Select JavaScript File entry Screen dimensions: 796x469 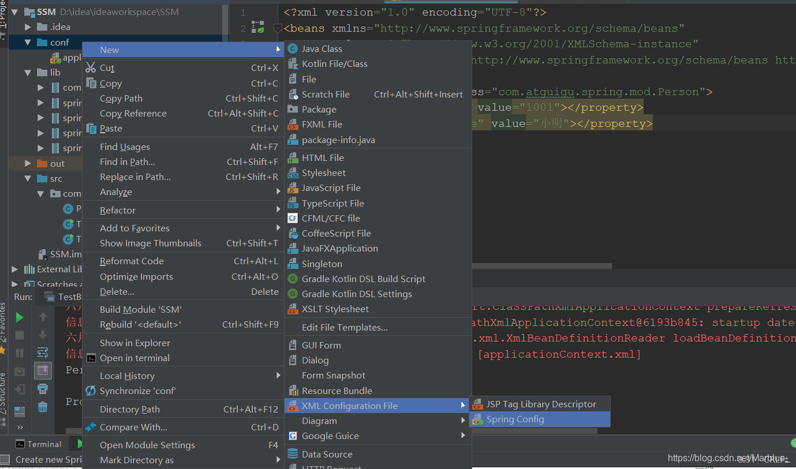coord(378,187)
